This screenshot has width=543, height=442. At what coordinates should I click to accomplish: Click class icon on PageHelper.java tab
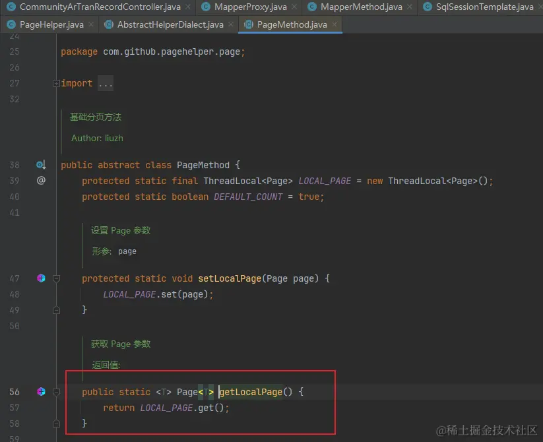tap(11, 24)
